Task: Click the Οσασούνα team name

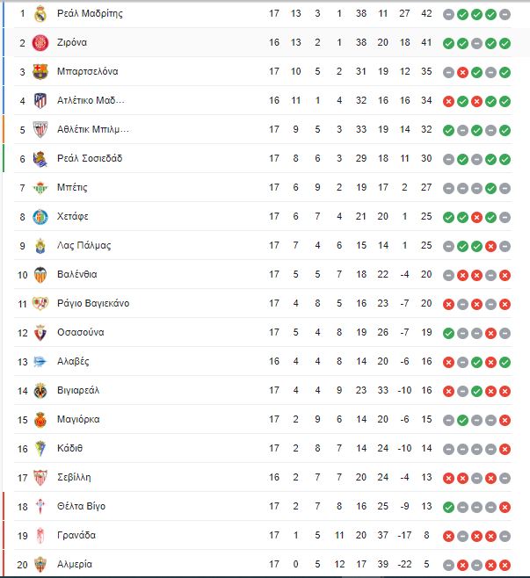Action: click(x=80, y=333)
